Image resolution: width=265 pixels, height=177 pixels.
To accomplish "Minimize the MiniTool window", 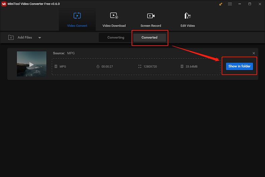I will coord(240,4).
